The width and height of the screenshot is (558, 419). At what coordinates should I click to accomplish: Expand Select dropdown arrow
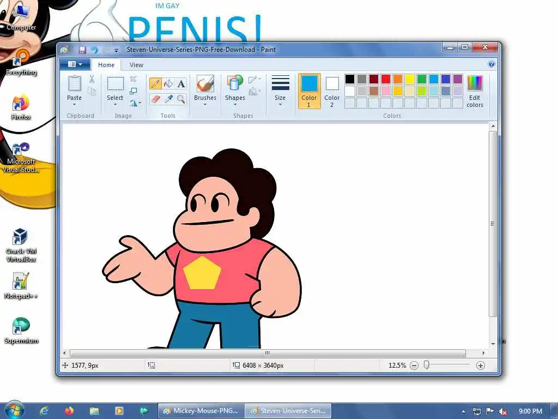pos(116,105)
